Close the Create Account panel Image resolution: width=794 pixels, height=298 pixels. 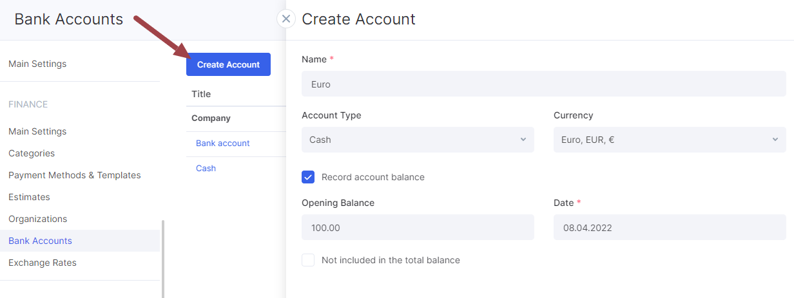click(286, 19)
